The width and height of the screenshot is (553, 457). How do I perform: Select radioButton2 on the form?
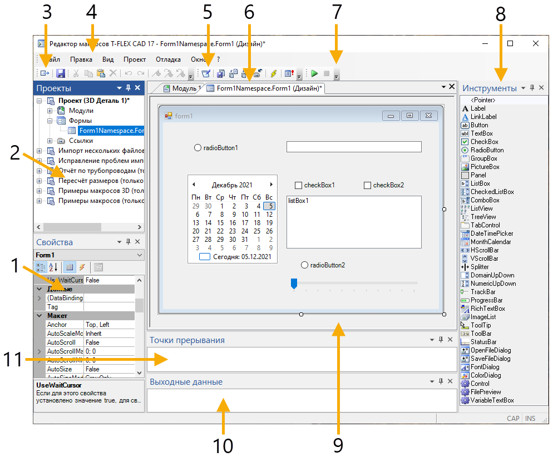point(304,265)
